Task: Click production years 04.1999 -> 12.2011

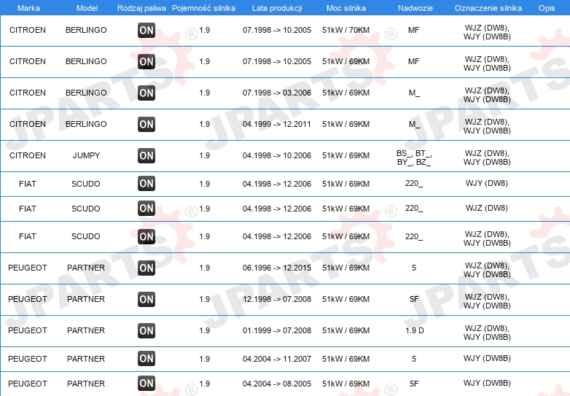Action: 277,125
